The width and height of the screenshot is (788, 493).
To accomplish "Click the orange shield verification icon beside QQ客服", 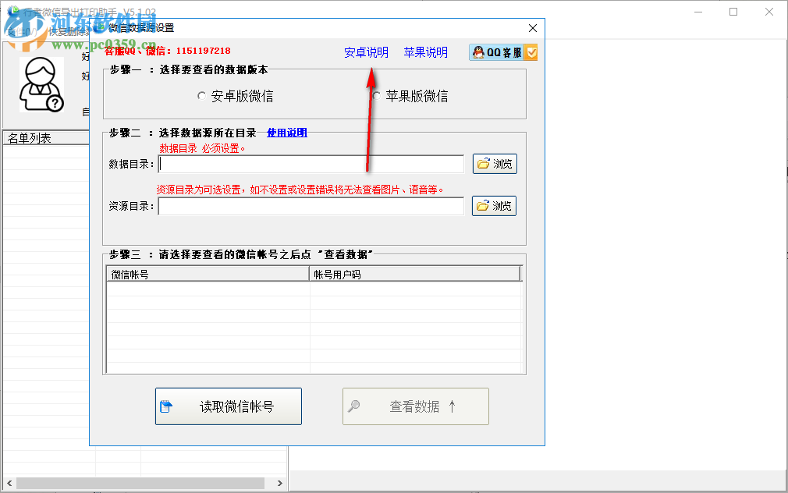I will pyautogui.click(x=531, y=51).
